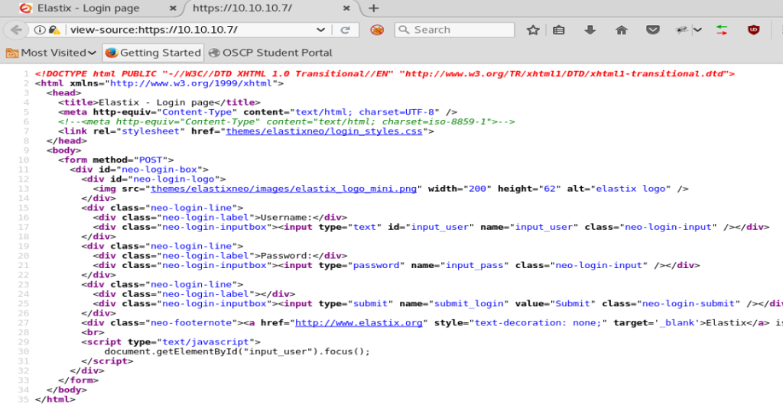Expand the URL history dropdown arrow
The width and height of the screenshot is (783, 414).
tap(320, 30)
